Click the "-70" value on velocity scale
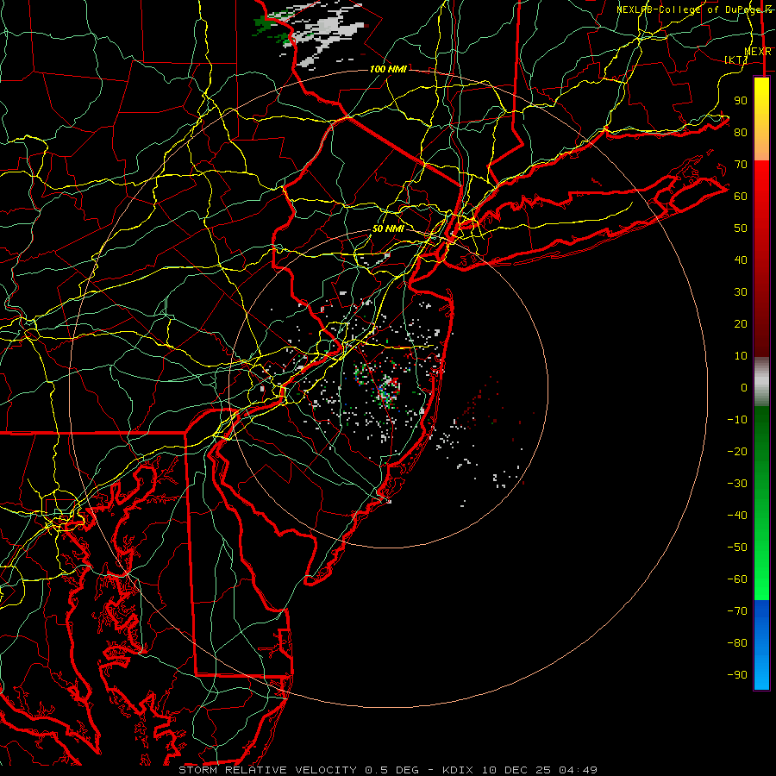 [x=737, y=611]
